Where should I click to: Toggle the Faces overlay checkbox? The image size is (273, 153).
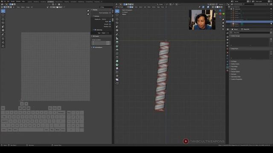[x=110, y=22]
